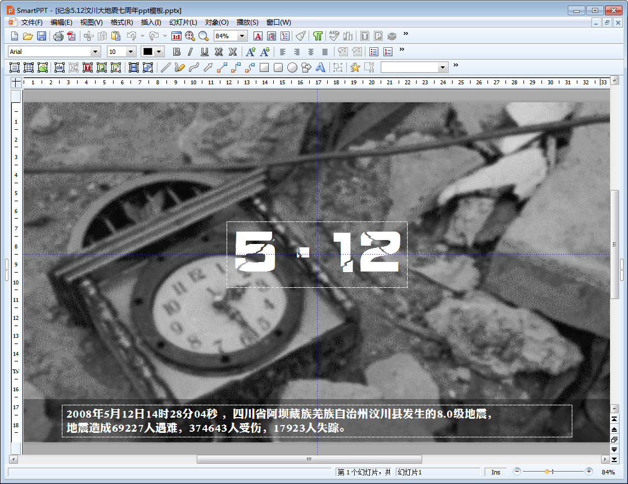Click the magnifying glass zoom tool

[x=204, y=36]
